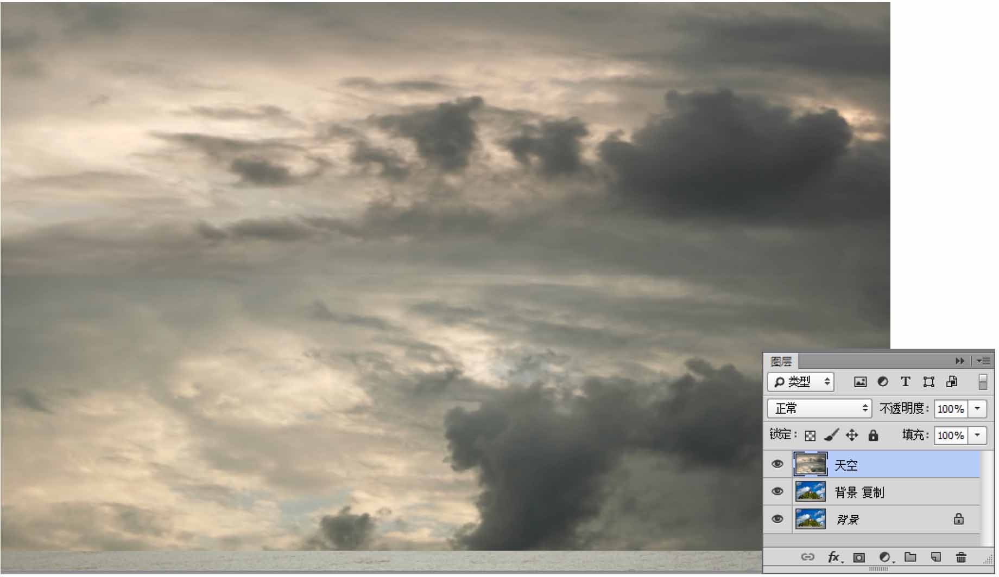
Task: Delete layer with trash icon
Action: [x=961, y=557]
